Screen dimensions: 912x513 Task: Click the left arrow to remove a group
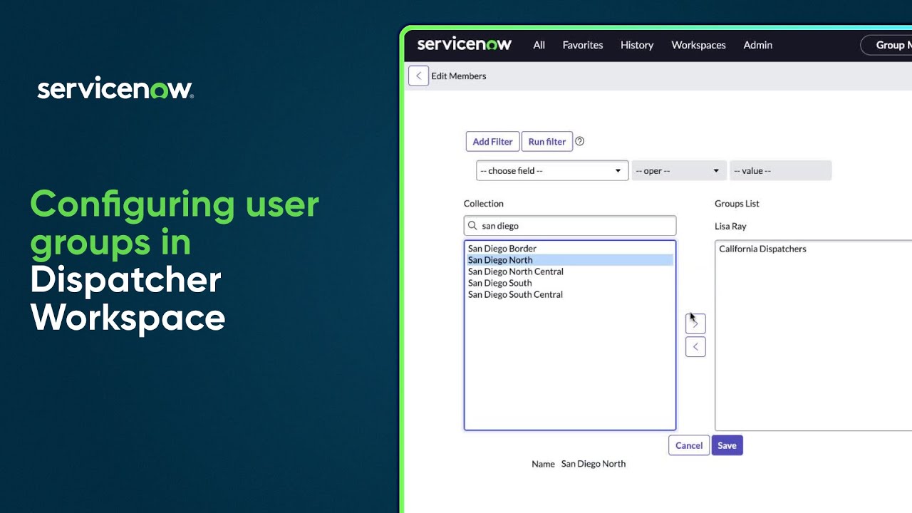(695, 346)
